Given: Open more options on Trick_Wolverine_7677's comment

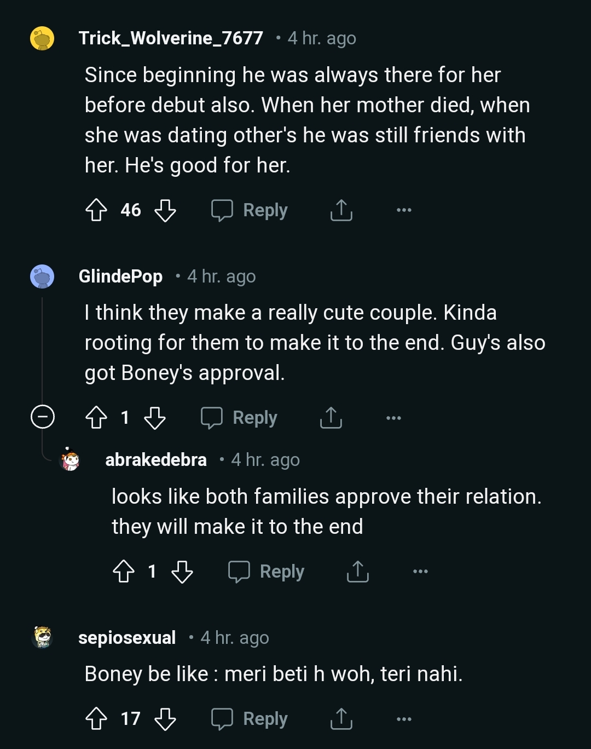Looking at the screenshot, I should click(404, 210).
